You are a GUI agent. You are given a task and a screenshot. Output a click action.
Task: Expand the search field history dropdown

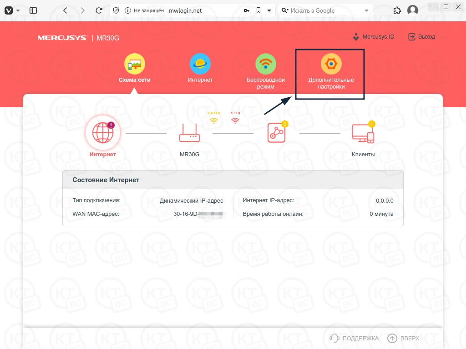(366, 11)
